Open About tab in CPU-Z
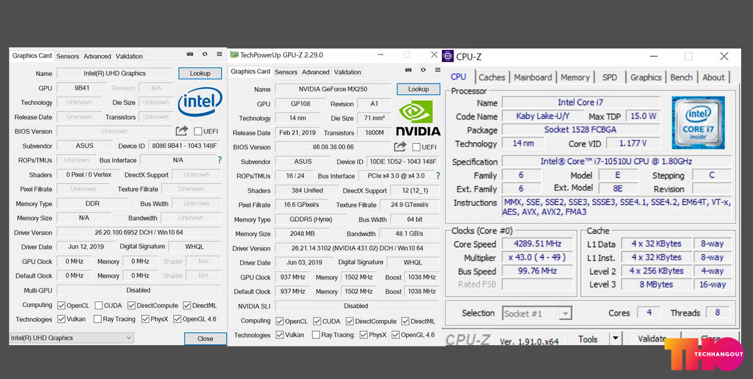Screen dimensions: 753x379 click(713, 77)
